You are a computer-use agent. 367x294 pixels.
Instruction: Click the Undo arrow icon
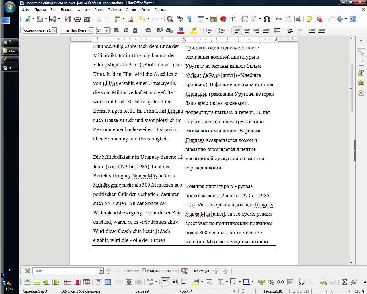pos(142,19)
